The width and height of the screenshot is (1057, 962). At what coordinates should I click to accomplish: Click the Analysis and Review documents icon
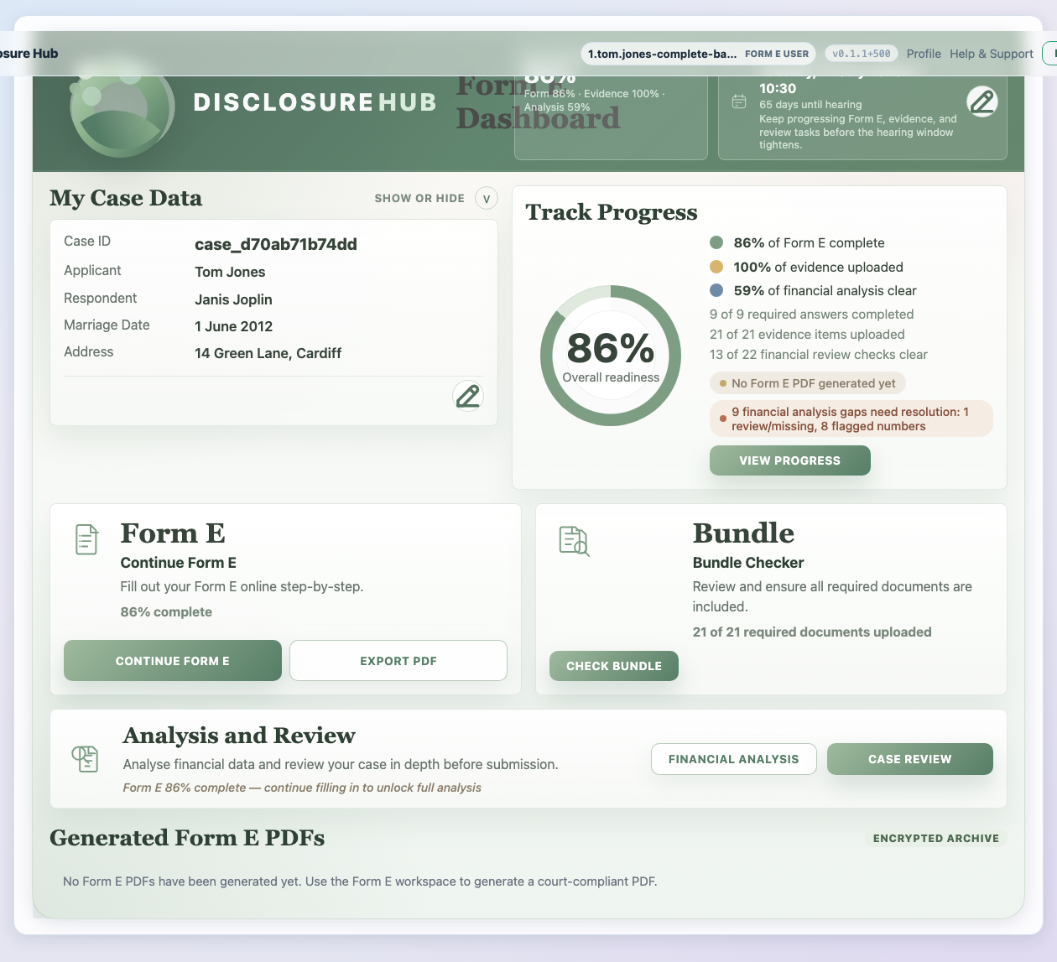click(85, 758)
